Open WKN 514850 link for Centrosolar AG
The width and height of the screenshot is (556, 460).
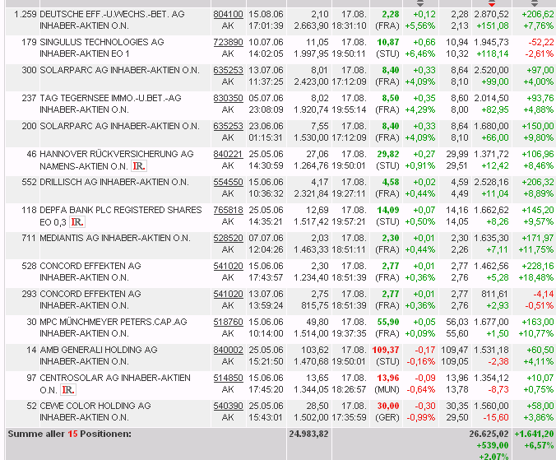pyautogui.click(x=228, y=379)
